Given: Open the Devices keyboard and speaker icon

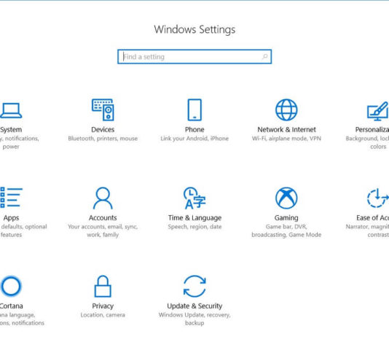Looking at the screenshot, I should point(103,109).
